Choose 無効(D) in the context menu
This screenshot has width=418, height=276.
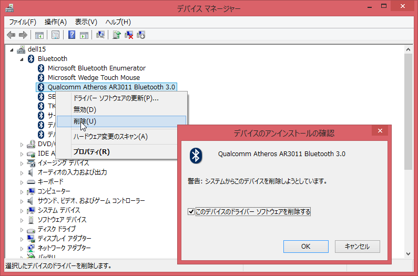tap(121, 109)
